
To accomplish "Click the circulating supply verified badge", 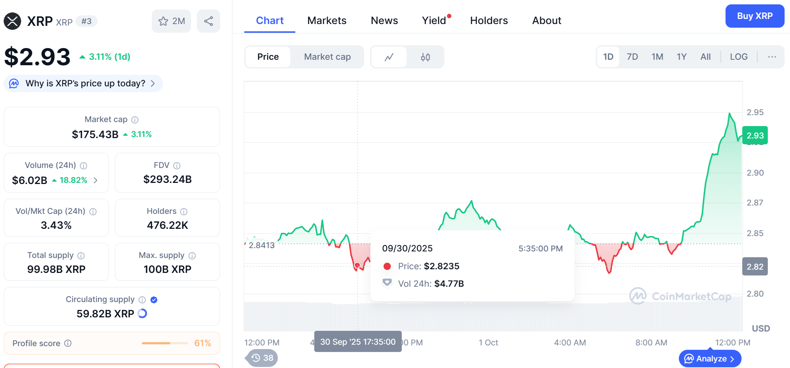I will coord(154,300).
